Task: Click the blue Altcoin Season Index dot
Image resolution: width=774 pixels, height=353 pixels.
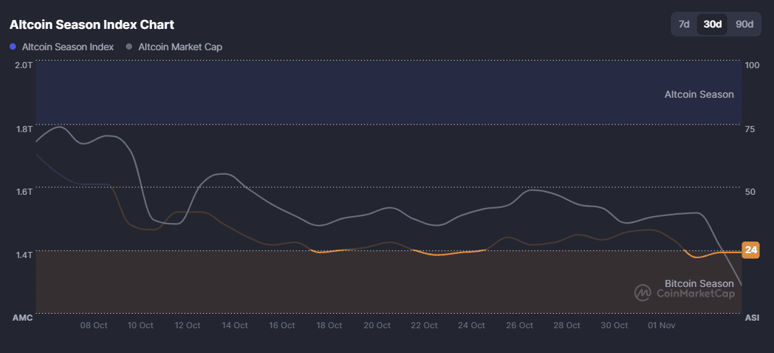Action: click(13, 47)
